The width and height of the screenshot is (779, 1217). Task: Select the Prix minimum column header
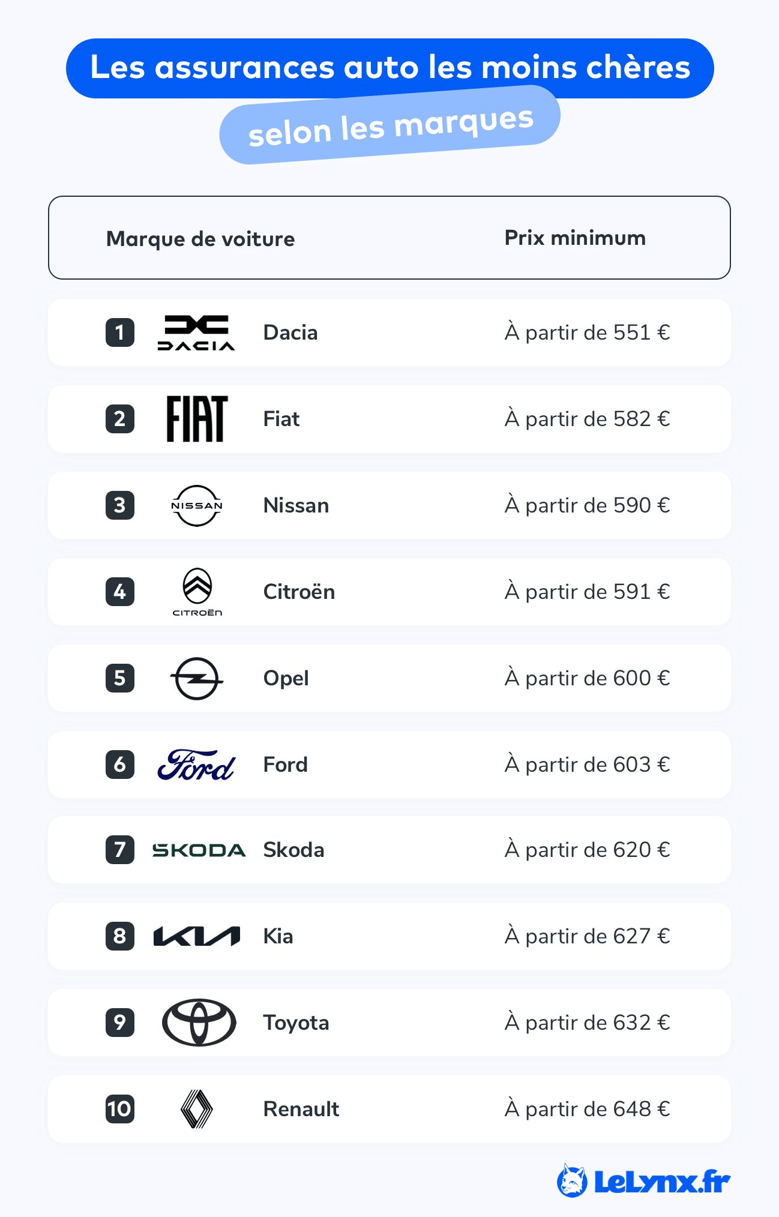coord(575,238)
